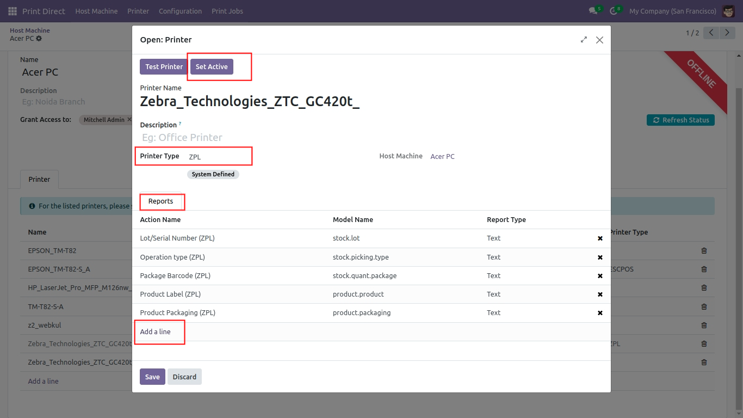Screen dimensions: 743x418
Task: Click the Print Direct app title
Action: click(44, 11)
